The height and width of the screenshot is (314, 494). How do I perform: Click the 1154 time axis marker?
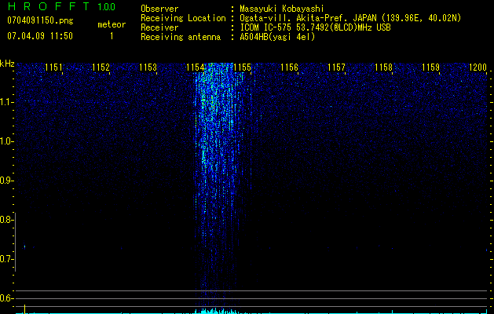click(195, 68)
